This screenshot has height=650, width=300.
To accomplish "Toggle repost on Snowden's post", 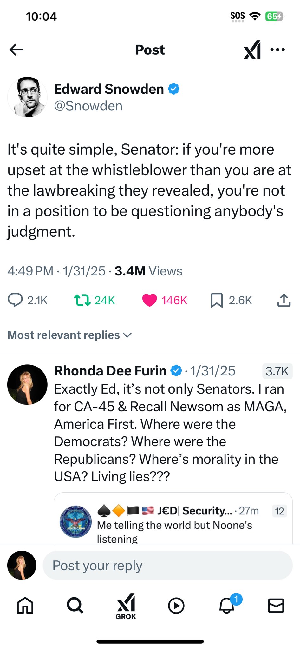I will point(82,300).
